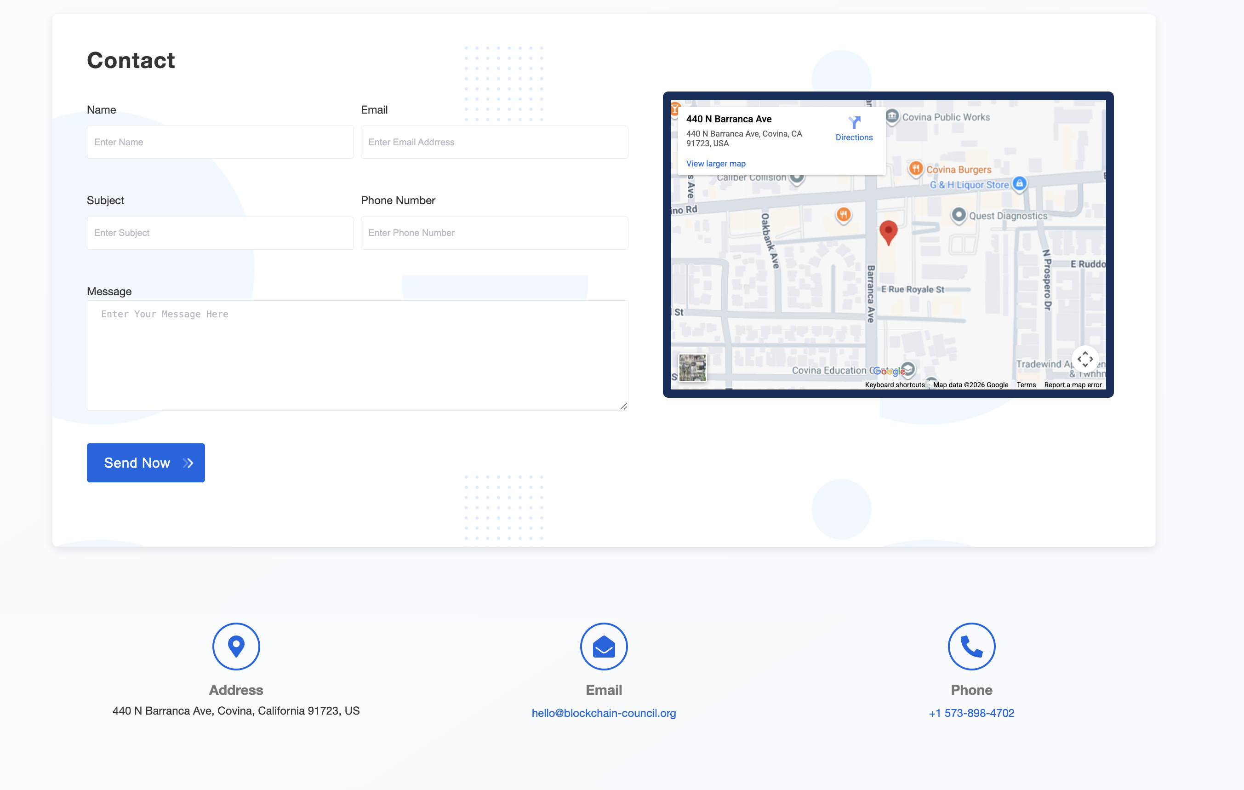Click the Enter Phone Number field
Viewport: 1244px width, 790px height.
[x=494, y=233]
